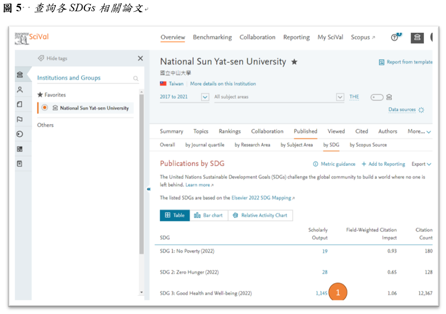
Task: Open the Benchmarking top menu
Action: coord(212,37)
